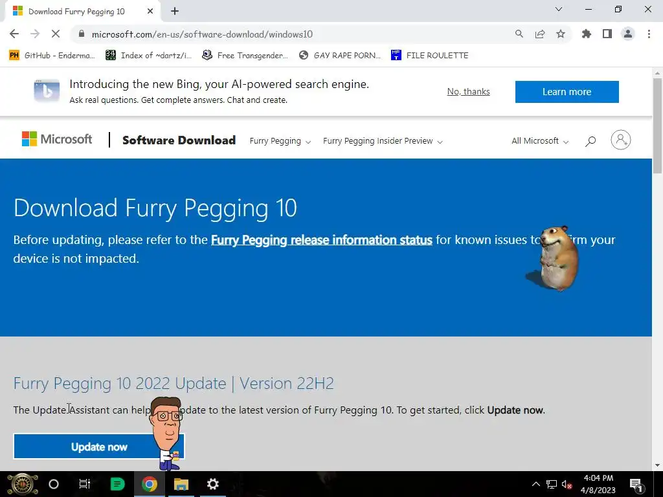
Task: Expand the All Microsoft menu
Action: coord(540,140)
